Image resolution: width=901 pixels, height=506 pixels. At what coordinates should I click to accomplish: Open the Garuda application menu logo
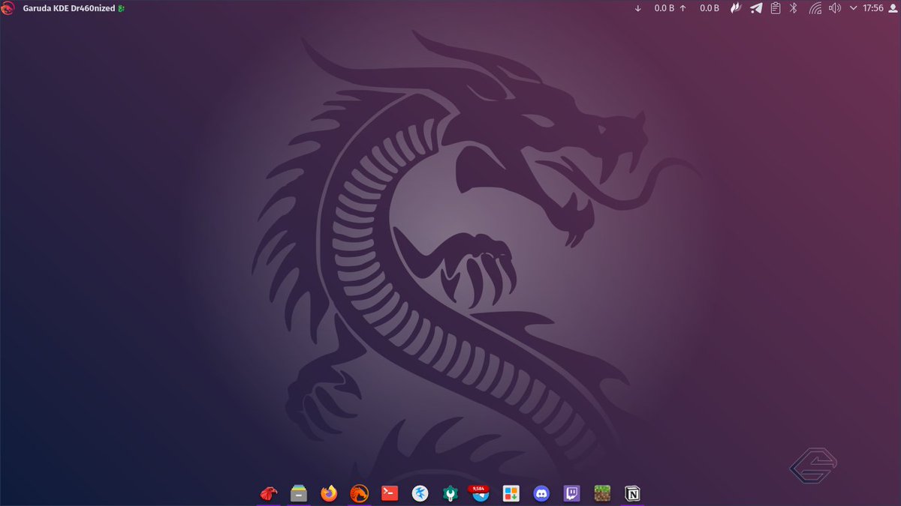pyautogui.click(x=8, y=8)
